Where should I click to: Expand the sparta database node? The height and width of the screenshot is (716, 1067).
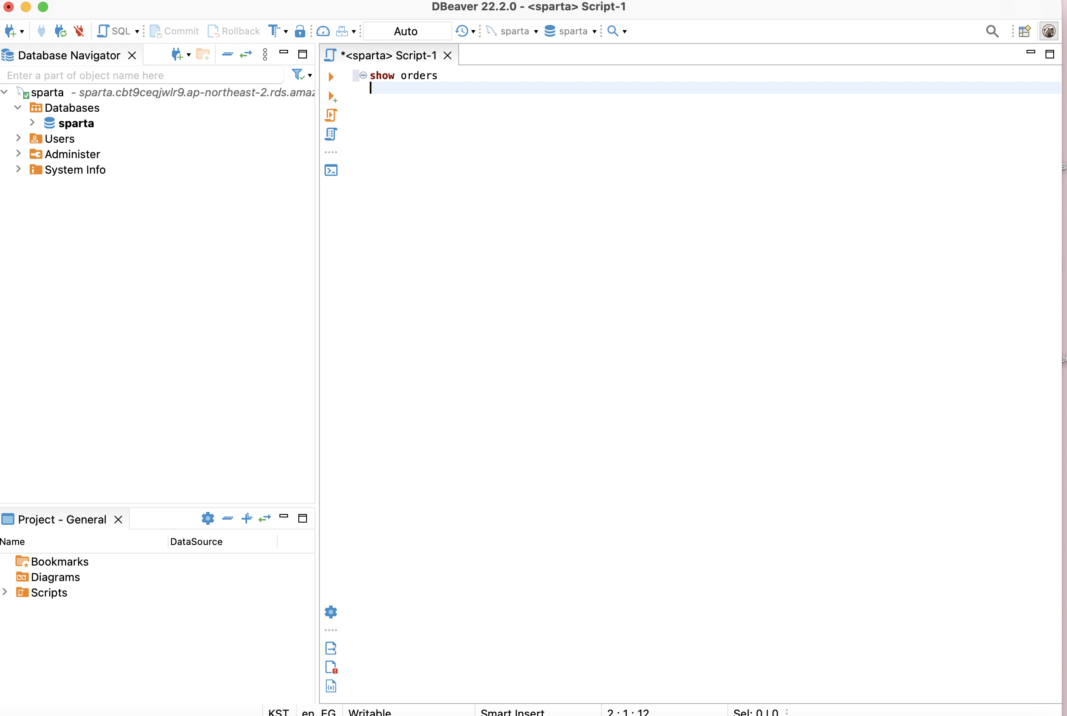32,123
